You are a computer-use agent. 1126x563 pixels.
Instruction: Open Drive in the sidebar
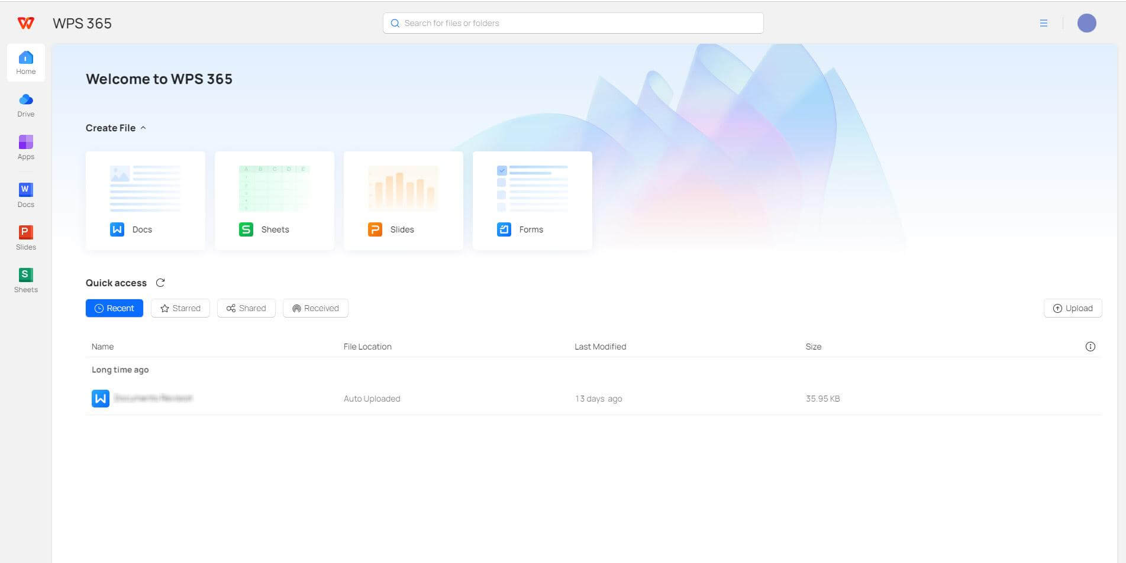26,105
